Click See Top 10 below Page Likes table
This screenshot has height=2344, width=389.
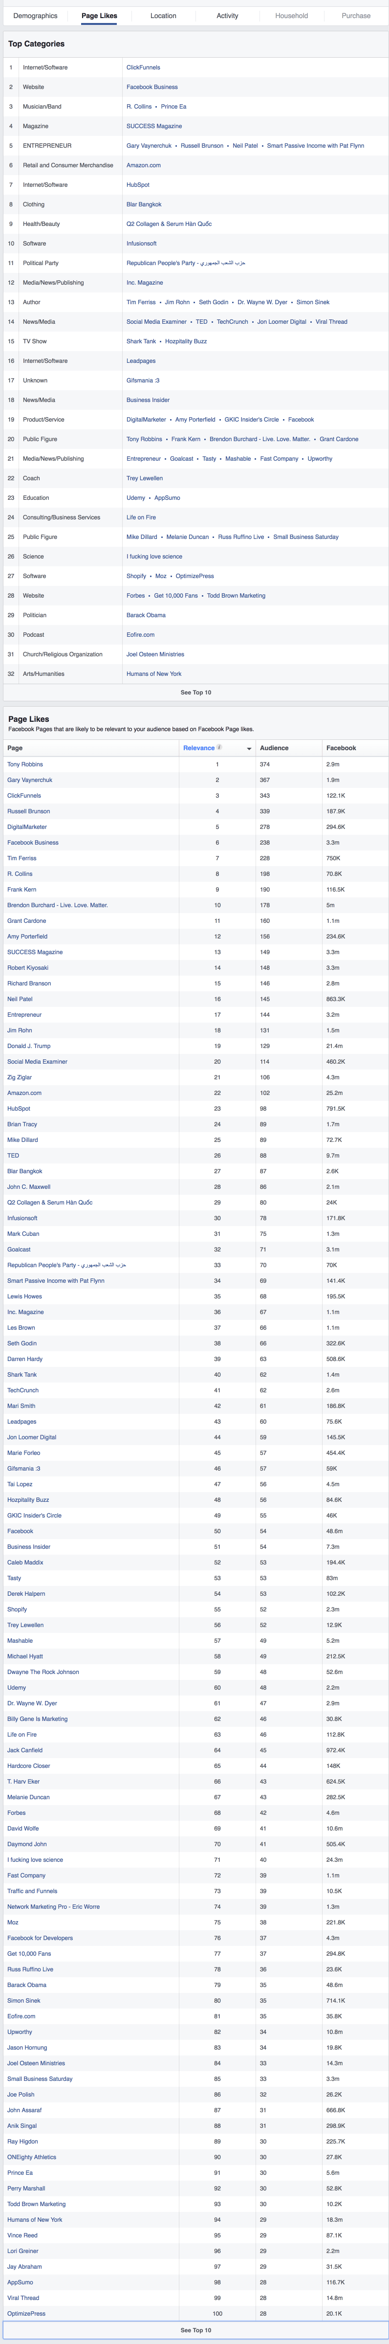click(195, 2330)
